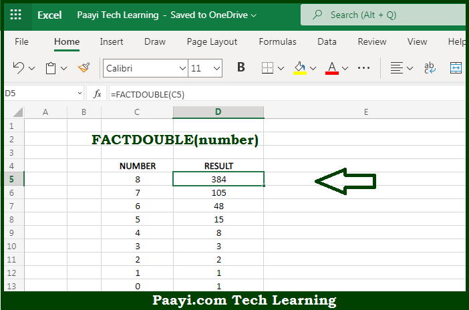Switch to the Insert tab

pyautogui.click(x=112, y=41)
